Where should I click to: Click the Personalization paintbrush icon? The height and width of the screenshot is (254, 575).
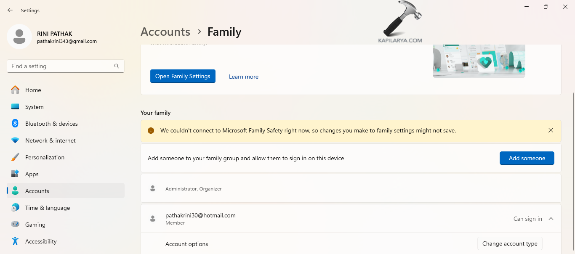pos(15,157)
